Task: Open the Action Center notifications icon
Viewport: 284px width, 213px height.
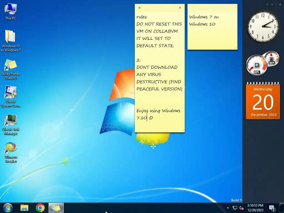Action: 272,208
